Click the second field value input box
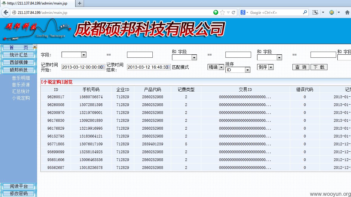Viewport: 351px width, 197px height. pyautogui.click(x=238, y=55)
